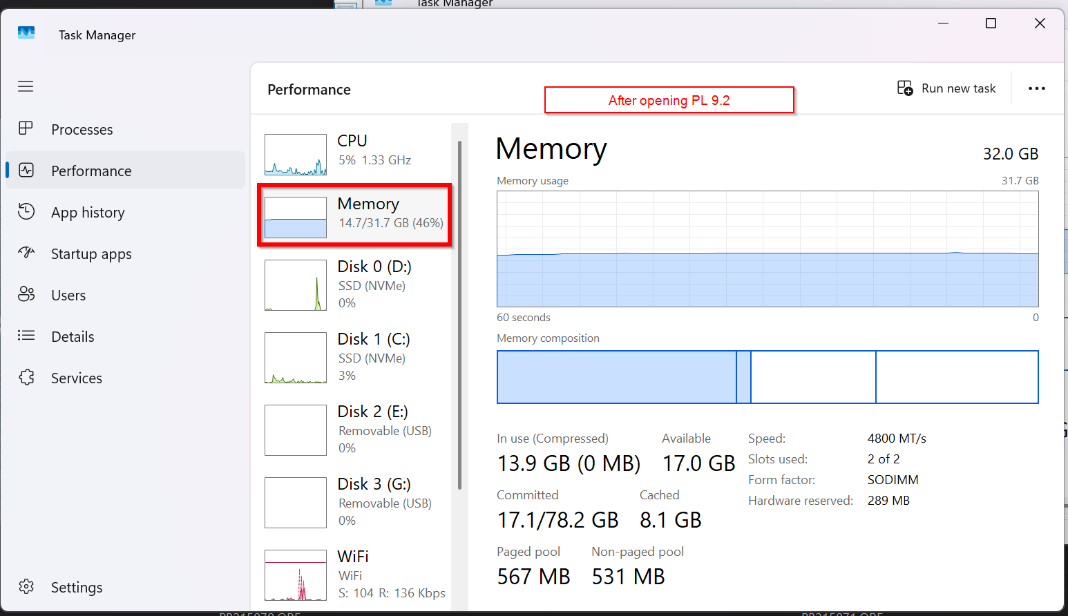This screenshot has width=1068, height=616.
Task: Select Disk 1 (C:) in resource list
Action: (354, 357)
